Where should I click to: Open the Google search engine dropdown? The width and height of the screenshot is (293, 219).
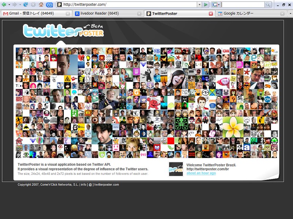coord(216,4)
